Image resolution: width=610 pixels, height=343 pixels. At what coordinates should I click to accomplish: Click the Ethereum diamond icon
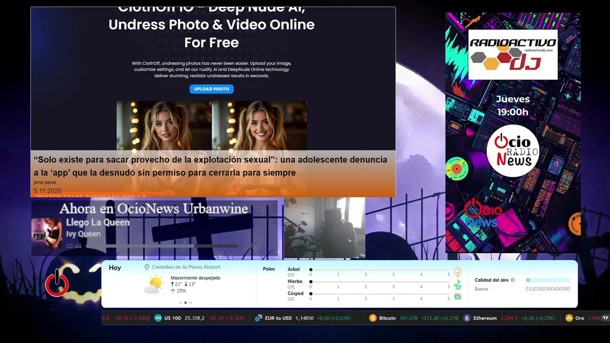tap(467, 318)
